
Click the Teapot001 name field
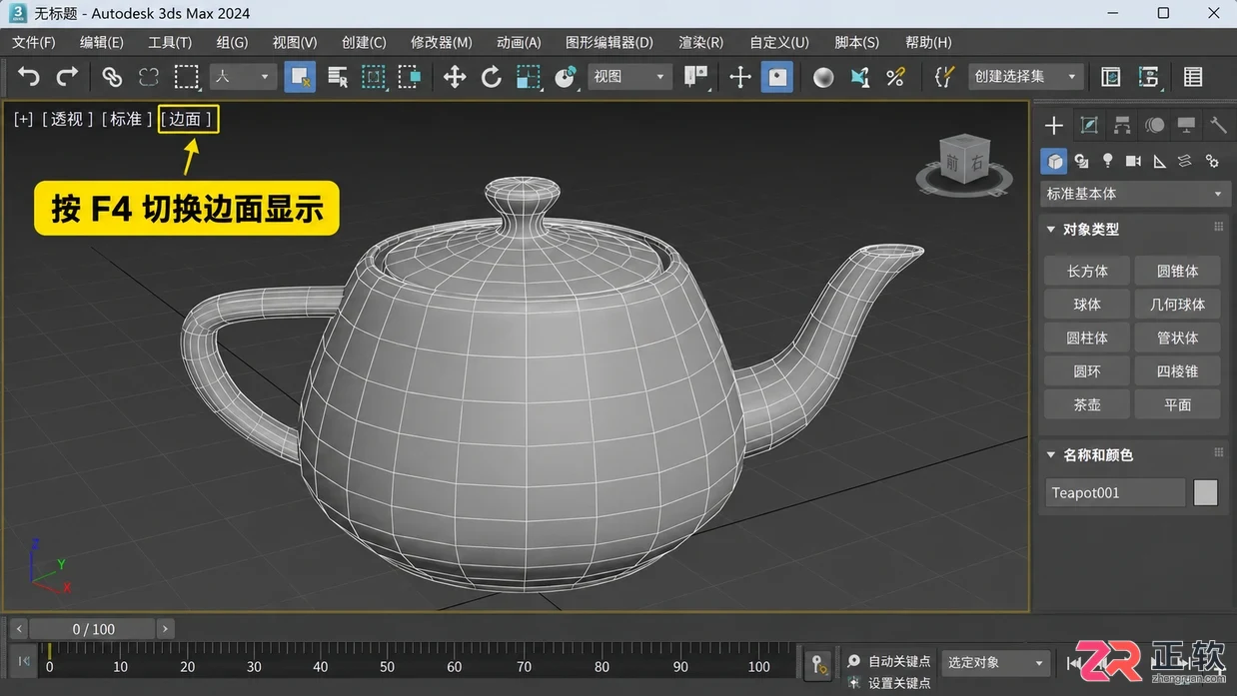click(x=1115, y=492)
